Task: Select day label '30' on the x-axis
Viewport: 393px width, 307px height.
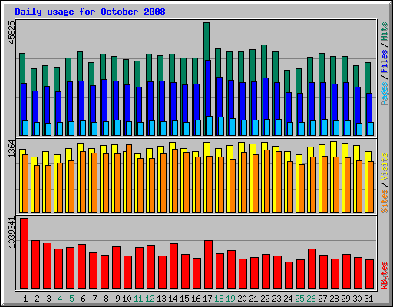Action: click(x=358, y=299)
